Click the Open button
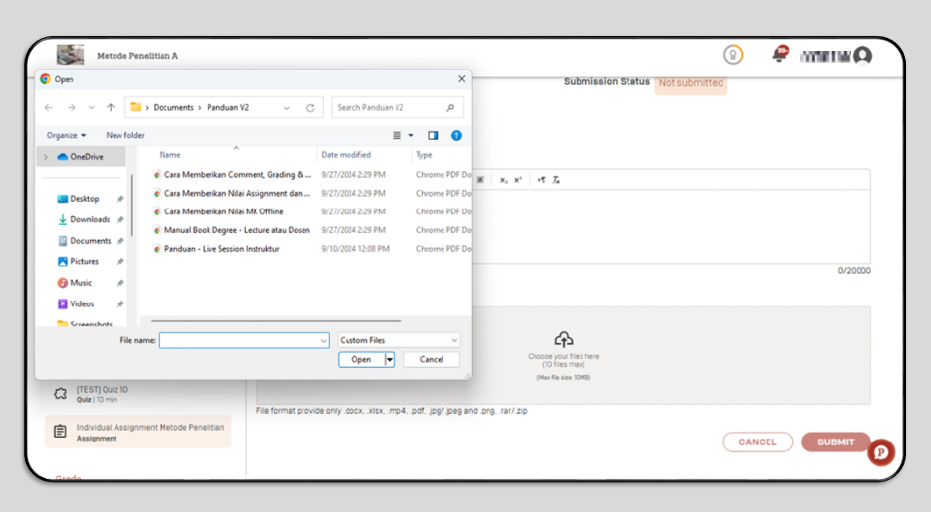931x512 pixels. click(x=361, y=360)
